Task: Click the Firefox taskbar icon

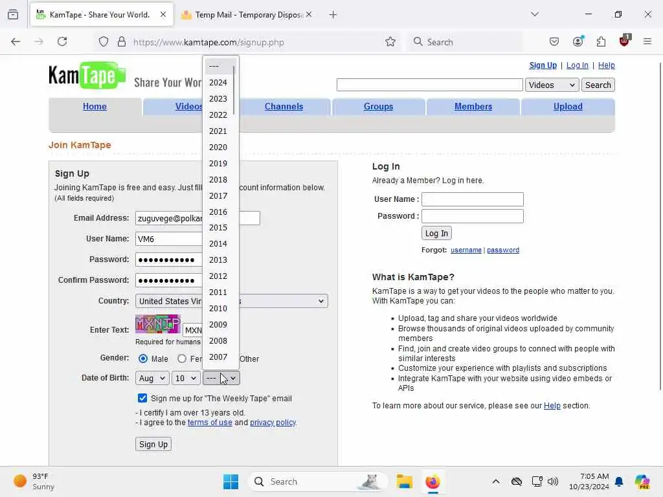Action: click(x=433, y=481)
